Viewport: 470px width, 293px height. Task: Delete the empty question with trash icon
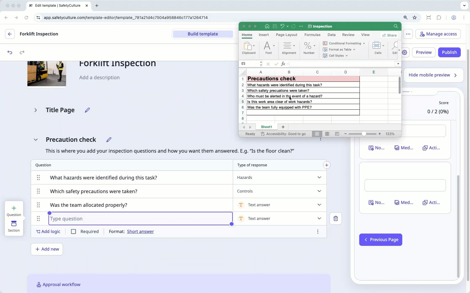click(336, 219)
